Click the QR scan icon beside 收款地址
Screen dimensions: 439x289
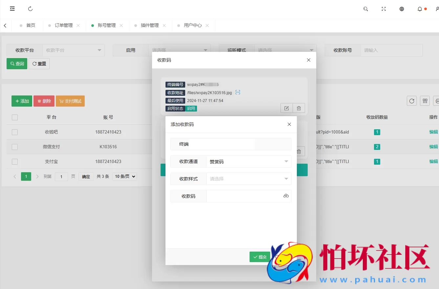tap(237, 93)
